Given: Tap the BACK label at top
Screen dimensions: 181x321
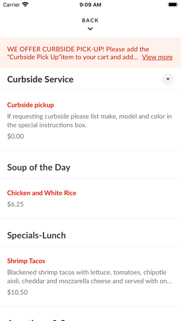Looking at the screenshot, I should tap(90, 20).
